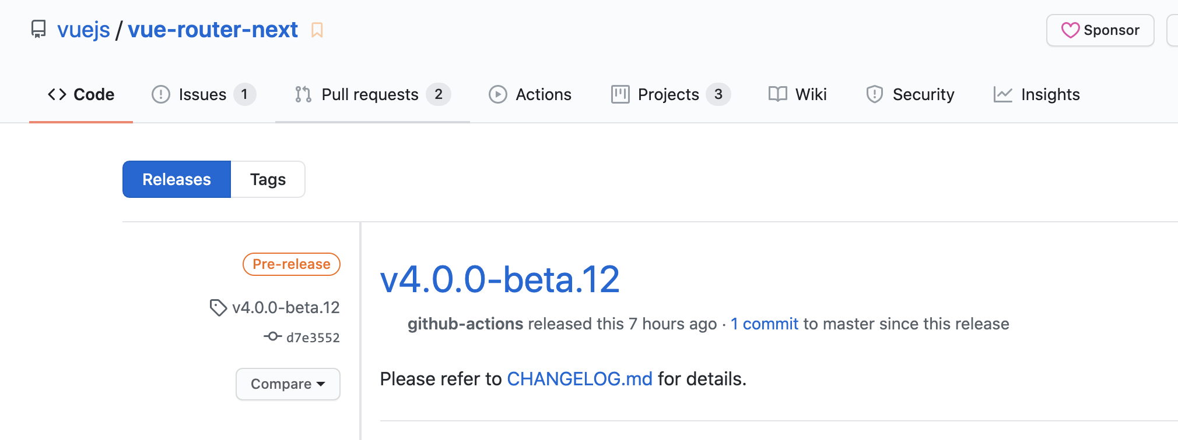Image resolution: width=1178 pixels, height=440 pixels.
Task: Open the Security tab
Action: [910, 94]
